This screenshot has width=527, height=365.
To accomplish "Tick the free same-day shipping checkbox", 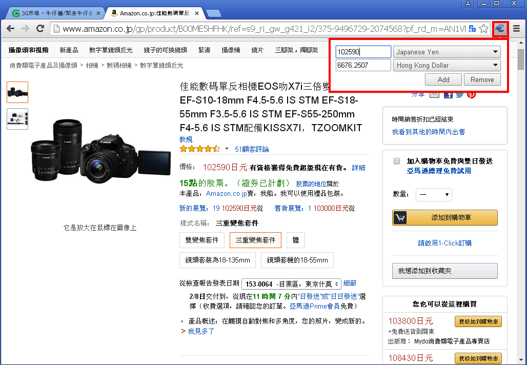I will (397, 161).
